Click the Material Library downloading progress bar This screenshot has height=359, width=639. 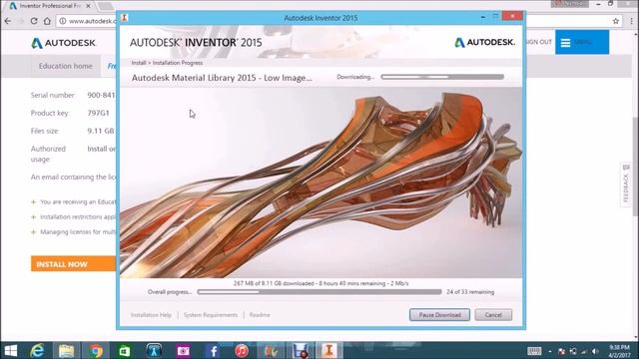[442, 77]
